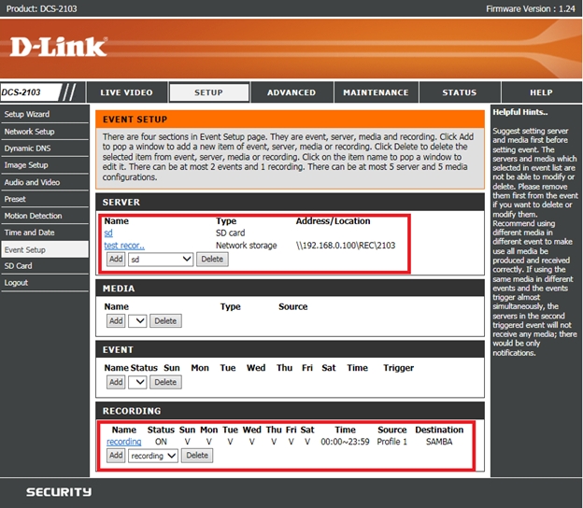Select Setup Wizard in sidebar
583x508 pixels.
tap(27, 114)
